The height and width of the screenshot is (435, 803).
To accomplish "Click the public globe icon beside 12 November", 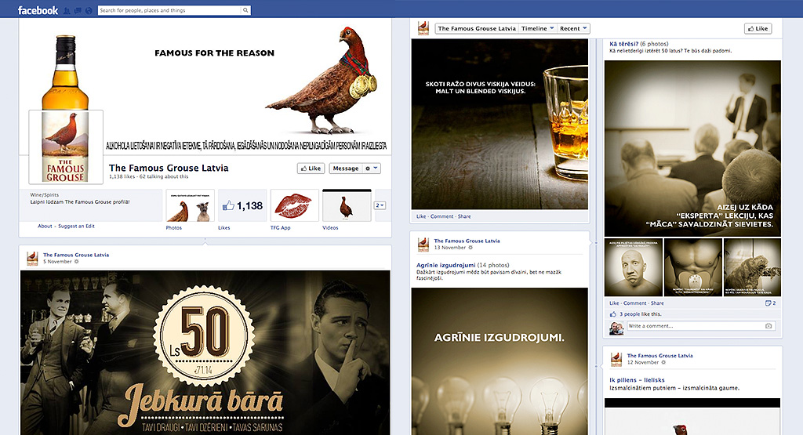I will 663,362.
